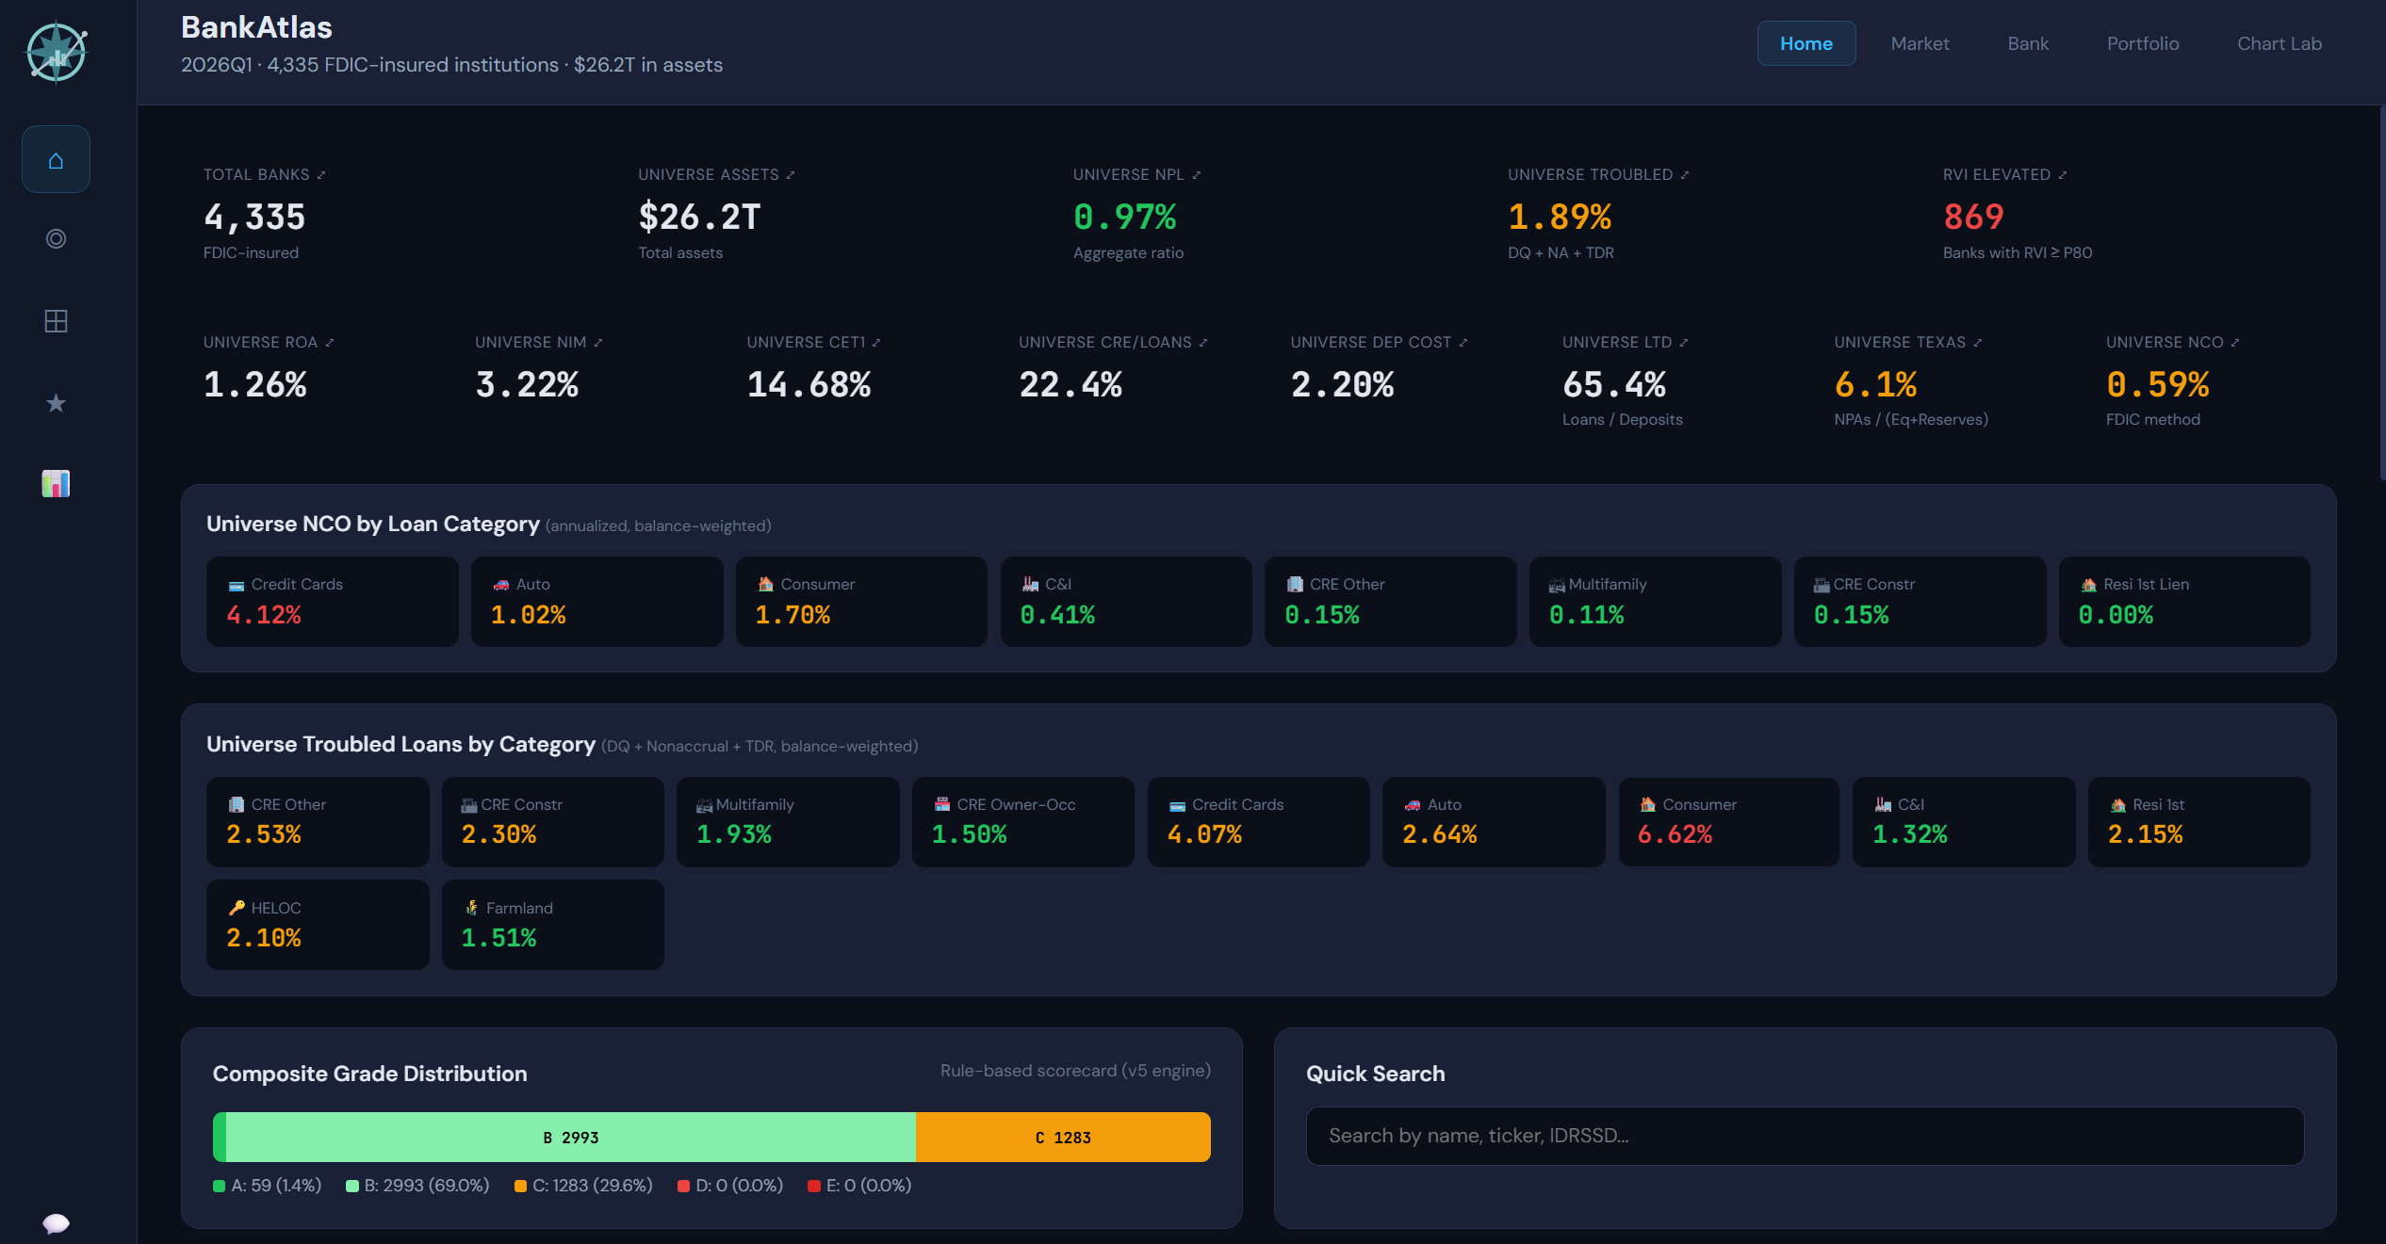Image resolution: width=2386 pixels, height=1244 pixels.
Task: Open the CRE Constr troubled card 2.30%
Action: [x=553, y=822]
